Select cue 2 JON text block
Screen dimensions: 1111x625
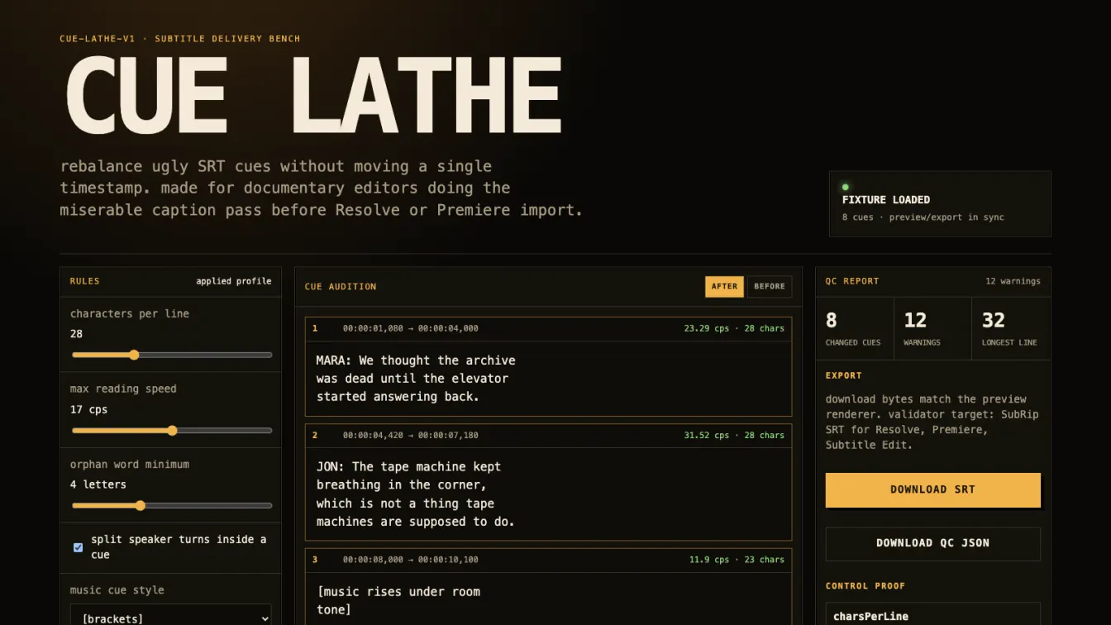click(548, 494)
